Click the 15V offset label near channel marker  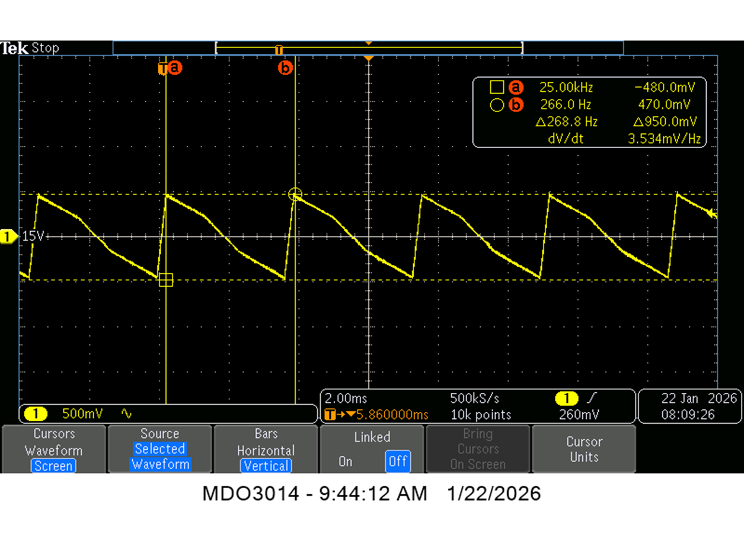[33, 236]
